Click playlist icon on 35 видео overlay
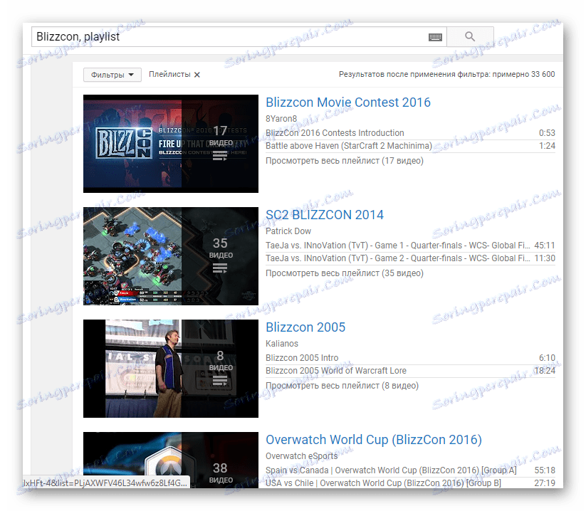This screenshot has height=511, width=586. 220,268
